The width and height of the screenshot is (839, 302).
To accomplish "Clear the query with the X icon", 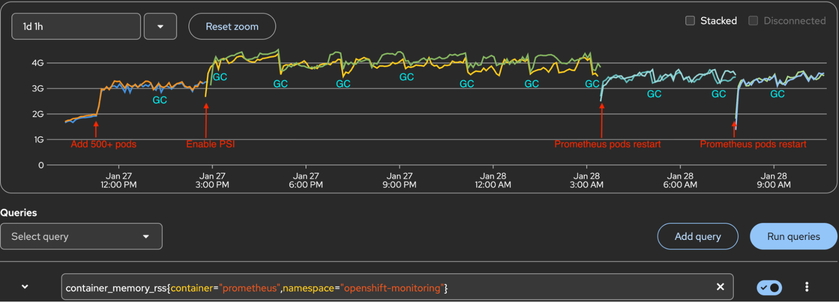I will pos(720,287).
